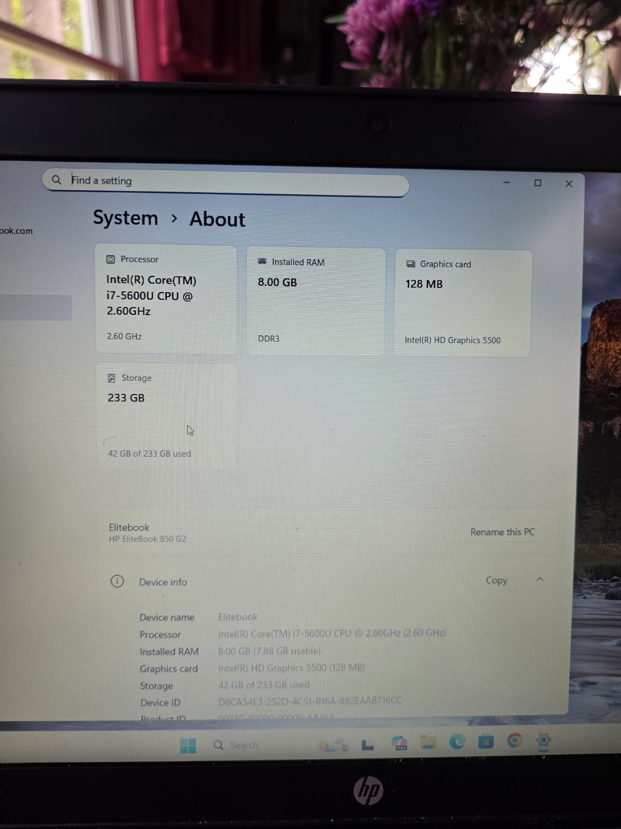Click the taskbar Search box

click(x=236, y=745)
